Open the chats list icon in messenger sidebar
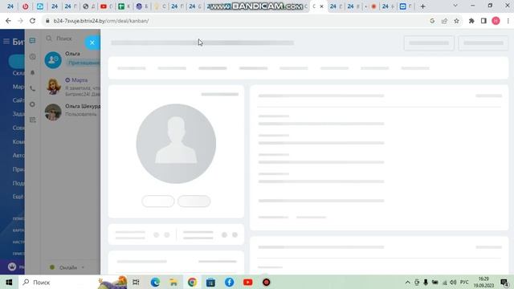 pos(32,41)
